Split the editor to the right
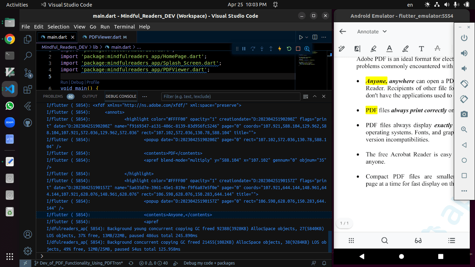Viewport: 475px width, 267px height. (315, 37)
